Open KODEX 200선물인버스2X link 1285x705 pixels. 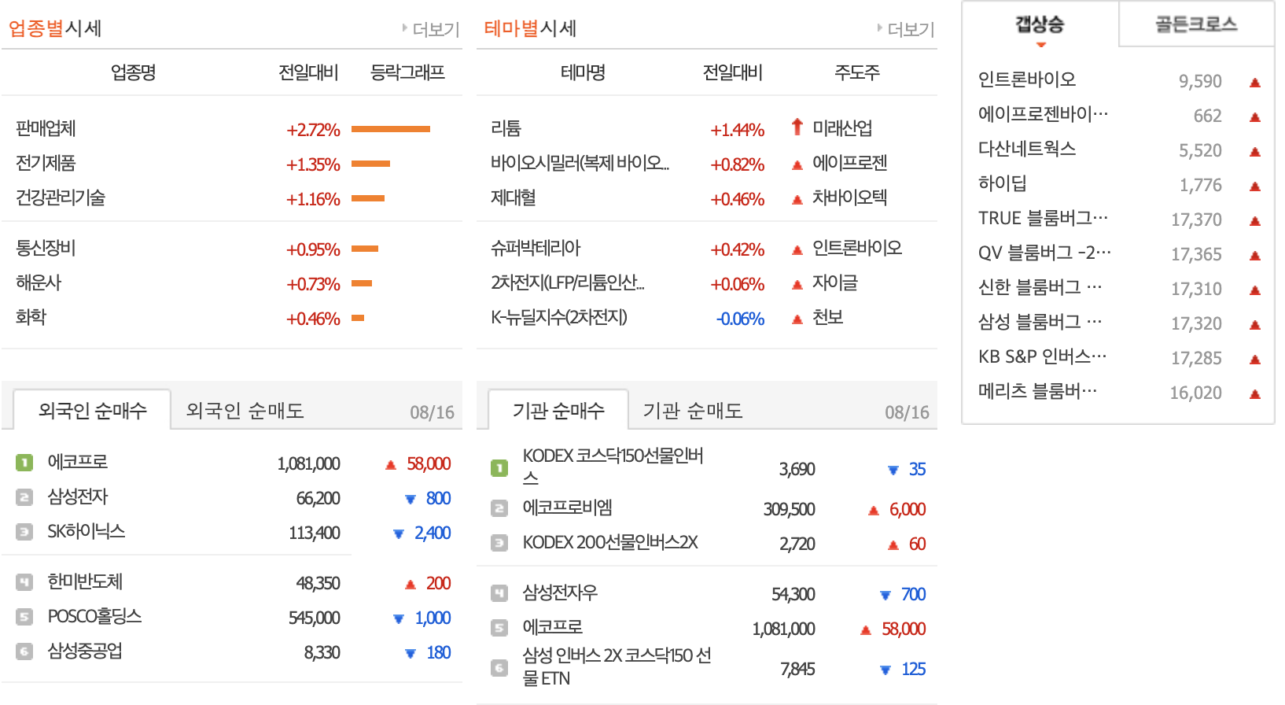tap(610, 542)
